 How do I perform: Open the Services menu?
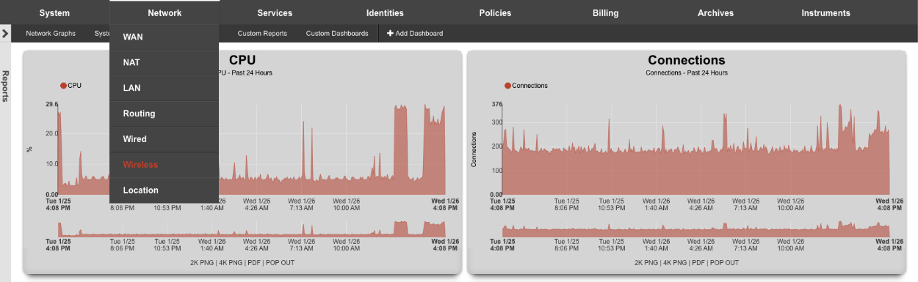click(275, 12)
